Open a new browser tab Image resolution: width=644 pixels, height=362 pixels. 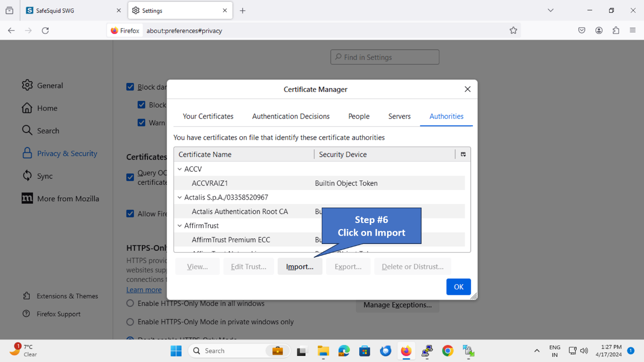coord(242,10)
